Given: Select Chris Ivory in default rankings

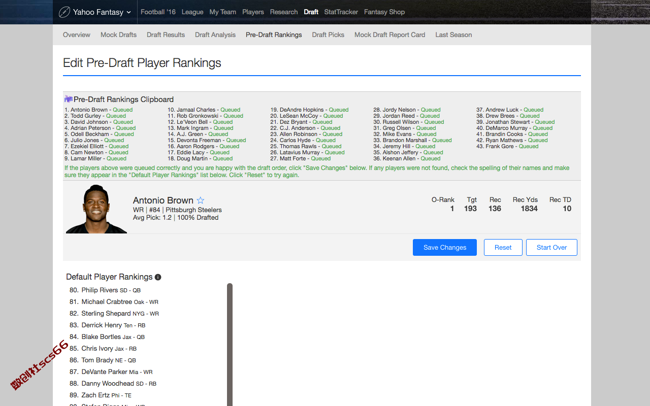Looking at the screenshot, I should click(103, 349).
